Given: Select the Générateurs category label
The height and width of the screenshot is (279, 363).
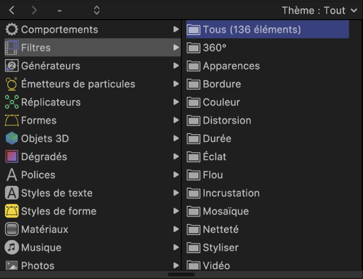Looking at the screenshot, I should [51, 66].
